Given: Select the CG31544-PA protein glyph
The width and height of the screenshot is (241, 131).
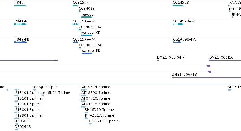Looking at the screenshot, I should coord(76,42).
